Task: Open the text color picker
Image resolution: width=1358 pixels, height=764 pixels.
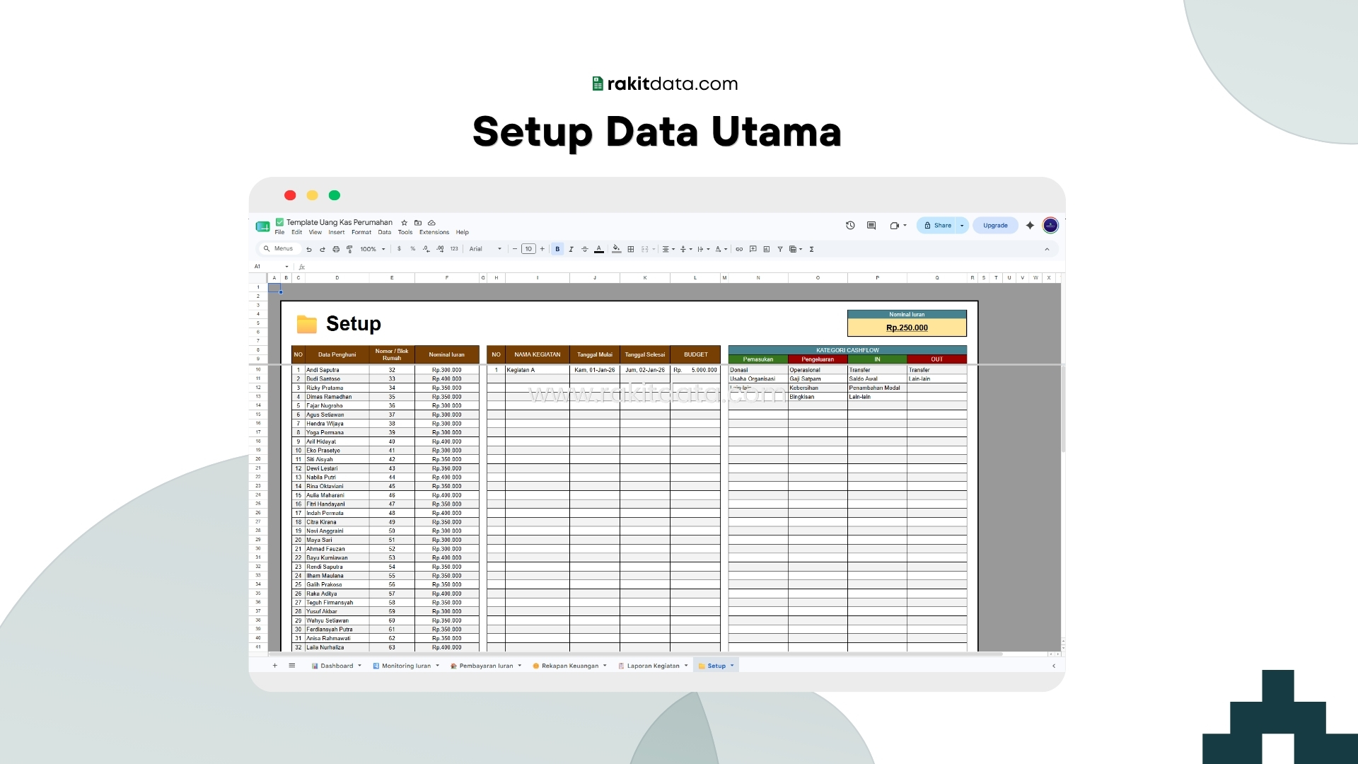Action: click(599, 249)
